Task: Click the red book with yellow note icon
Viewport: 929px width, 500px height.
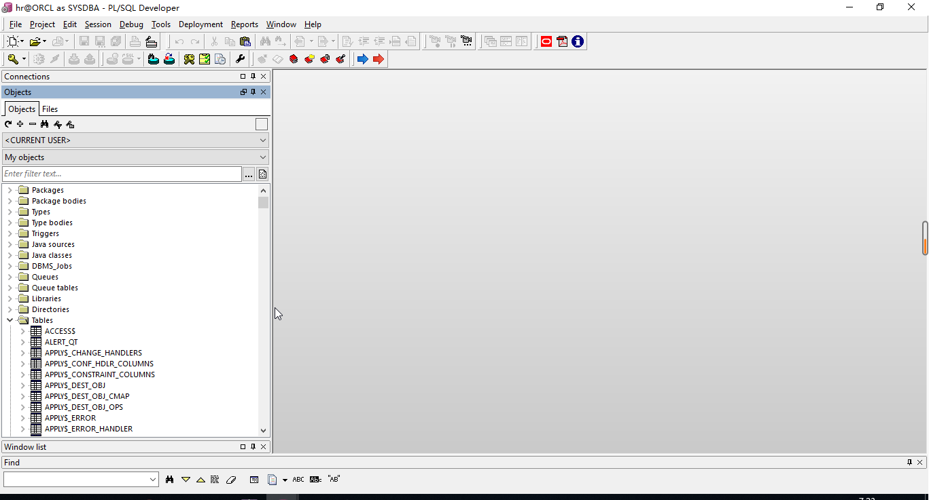Action: pyautogui.click(x=309, y=59)
